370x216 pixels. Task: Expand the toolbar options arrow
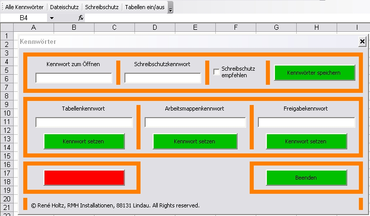click(x=170, y=9)
